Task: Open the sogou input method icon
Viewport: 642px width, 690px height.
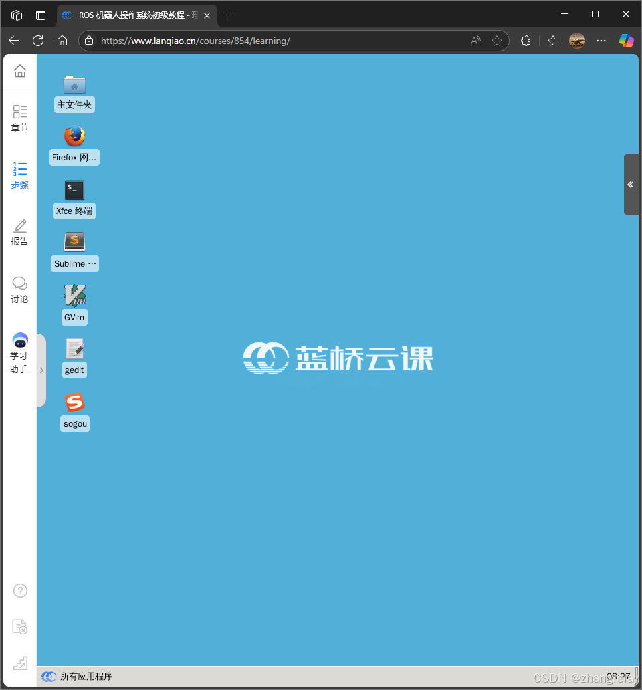Action: [x=74, y=411]
